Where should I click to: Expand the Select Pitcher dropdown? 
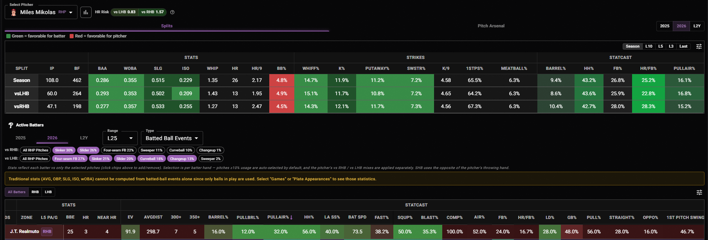click(41, 12)
